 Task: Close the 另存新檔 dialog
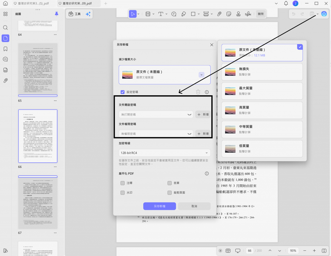point(212,45)
